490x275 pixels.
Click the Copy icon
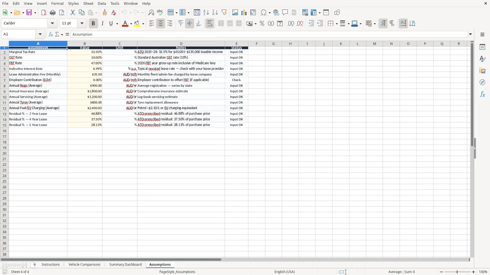coord(82,13)
